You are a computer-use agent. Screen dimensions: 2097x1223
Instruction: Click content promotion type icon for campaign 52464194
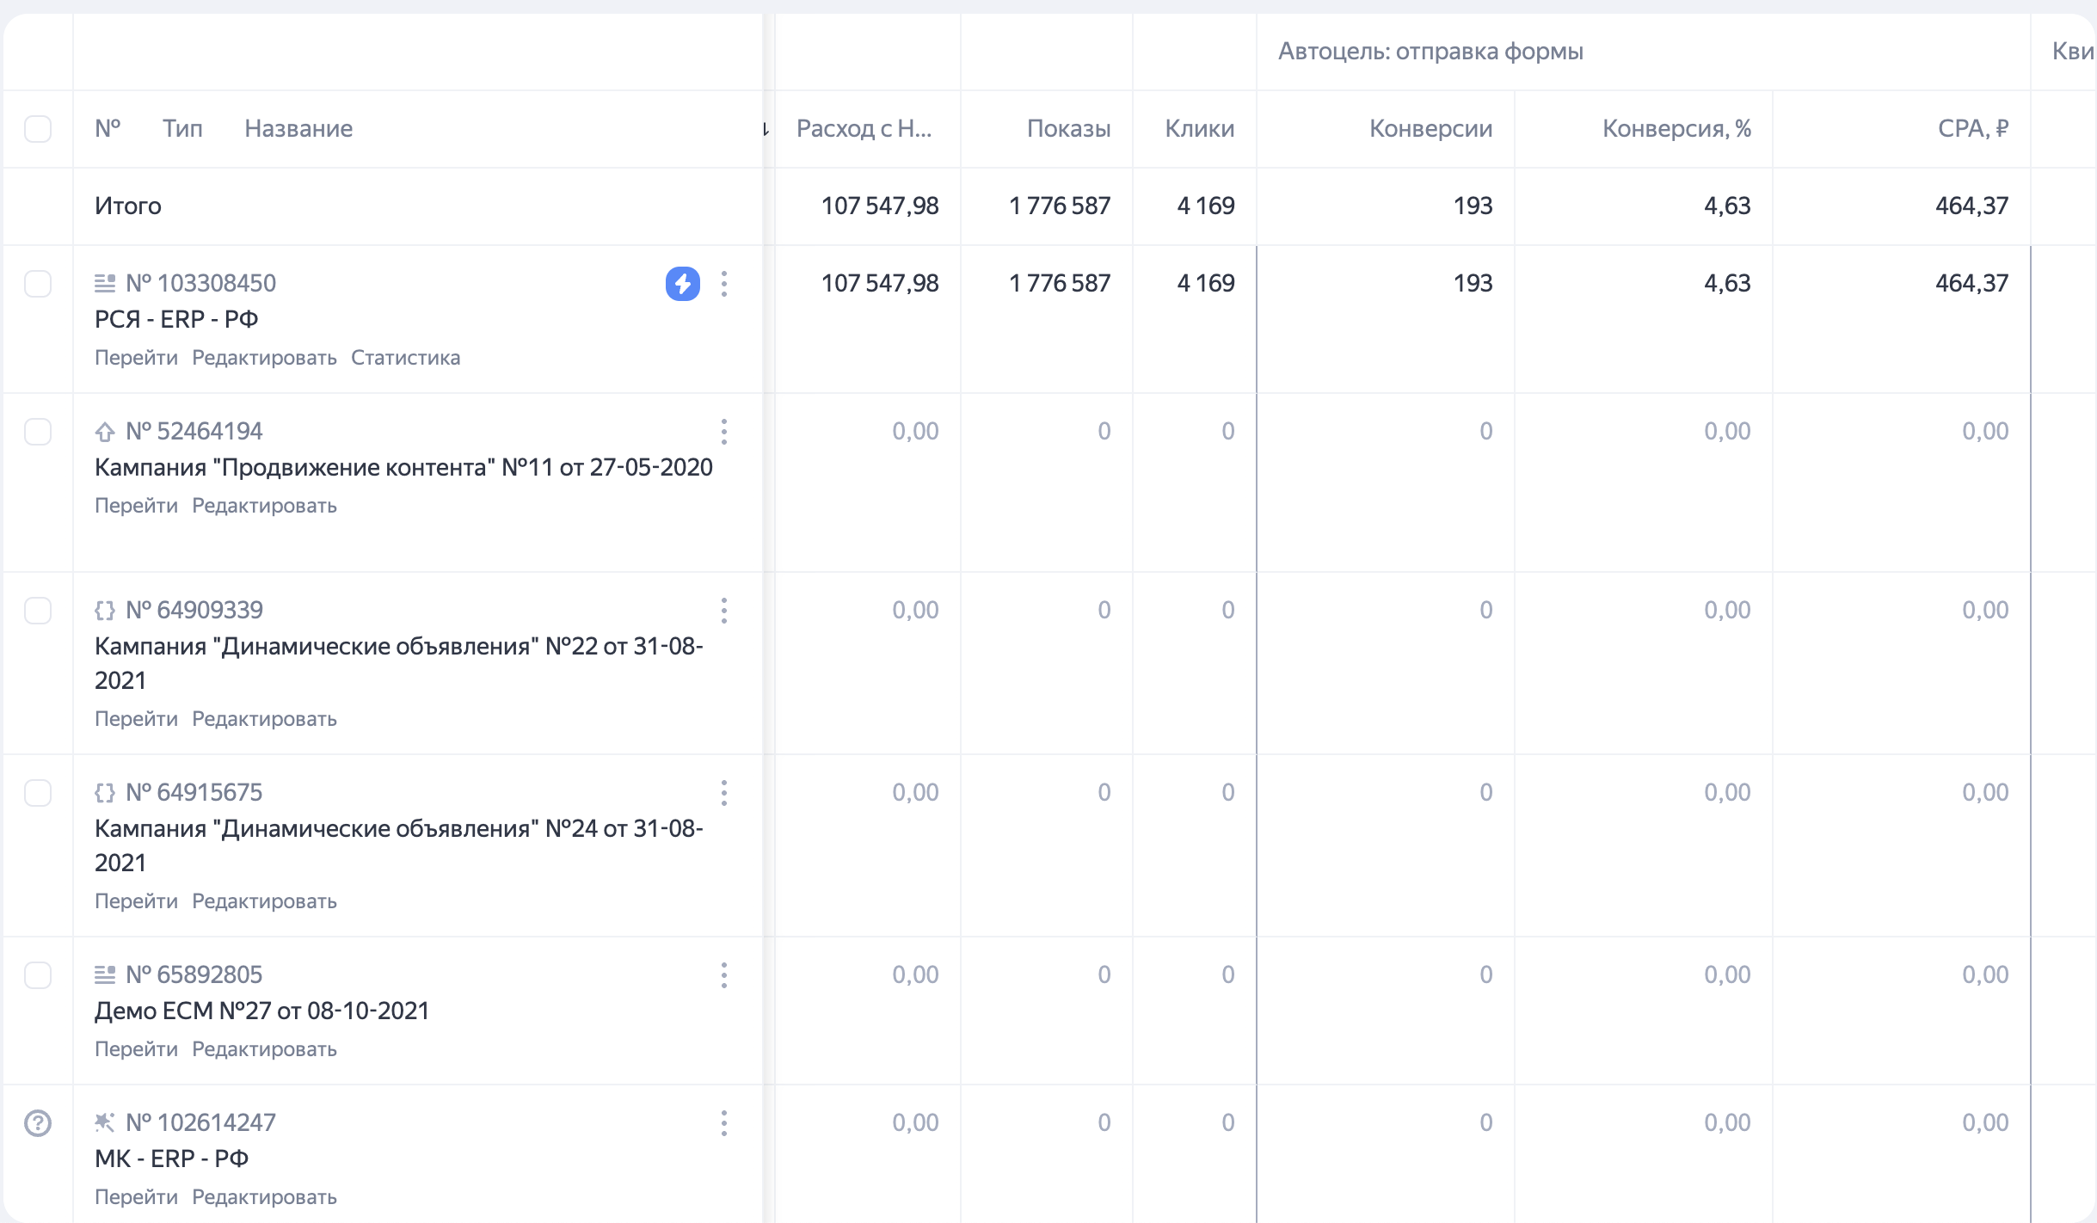(105, 432)
